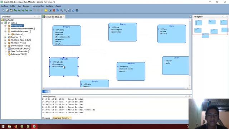This screenshot has height=129, width=229.
Task: Click the Navegador viewport thumbnail
Action: 210,27
